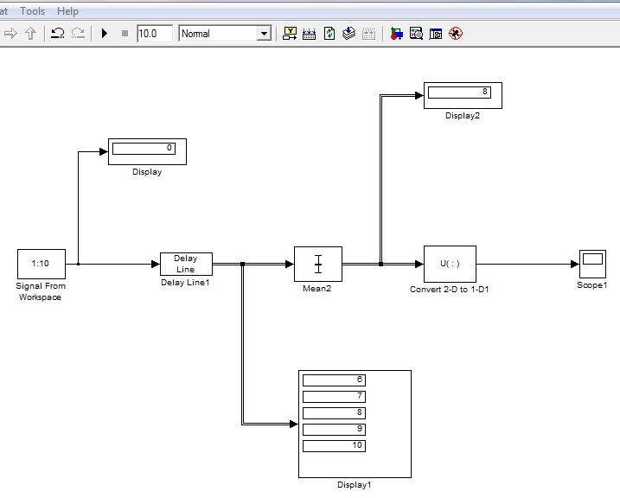
Task: Click the Scope1 block
Action: [x=592, y=263]
